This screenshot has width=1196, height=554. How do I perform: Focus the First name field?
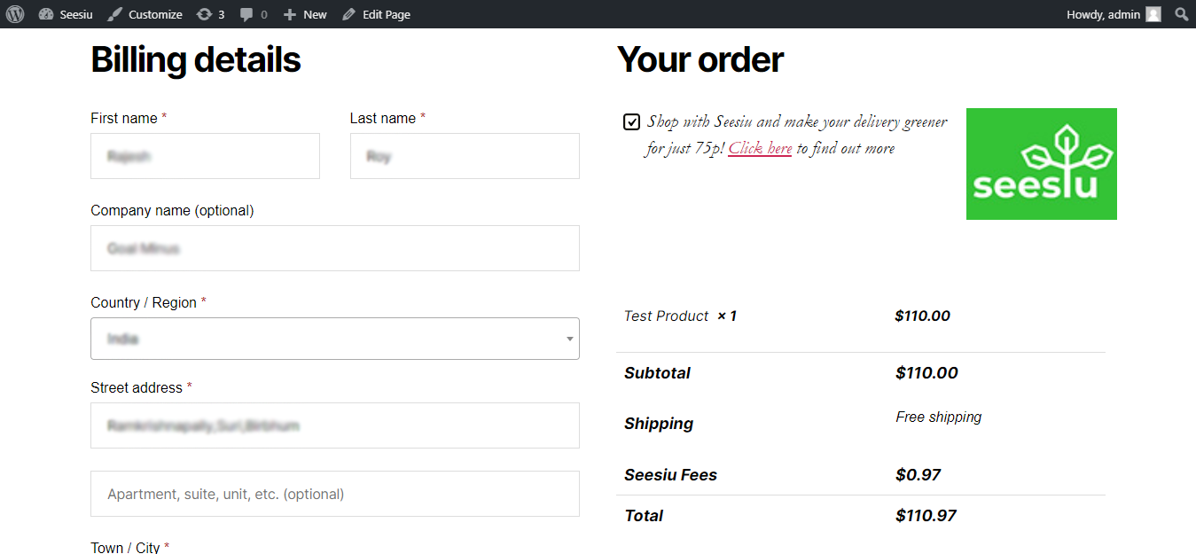click(x=205, y=156)
